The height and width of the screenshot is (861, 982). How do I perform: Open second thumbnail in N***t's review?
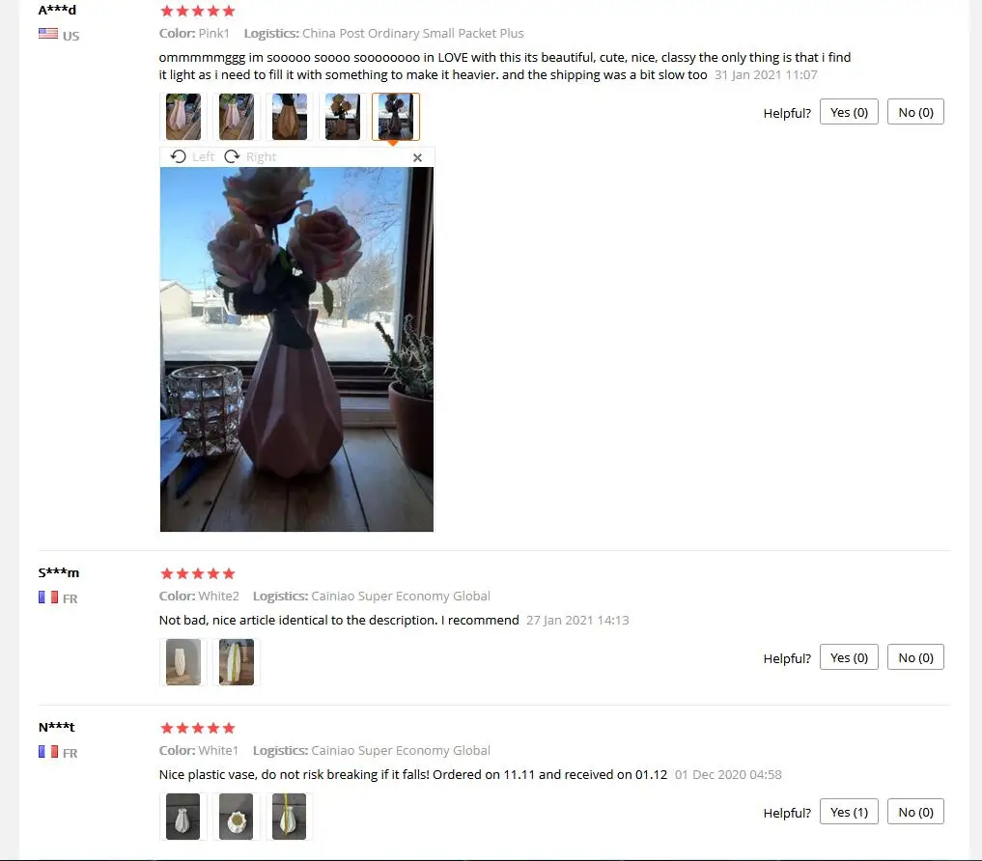click(x=237, y=817)
